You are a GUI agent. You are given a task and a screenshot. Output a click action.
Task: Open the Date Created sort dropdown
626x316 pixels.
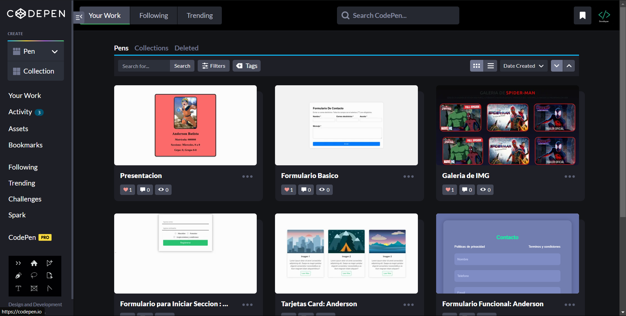(x=523, y=66)
